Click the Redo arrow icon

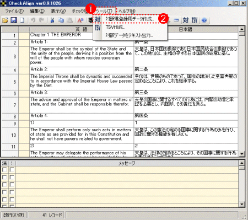41,20
